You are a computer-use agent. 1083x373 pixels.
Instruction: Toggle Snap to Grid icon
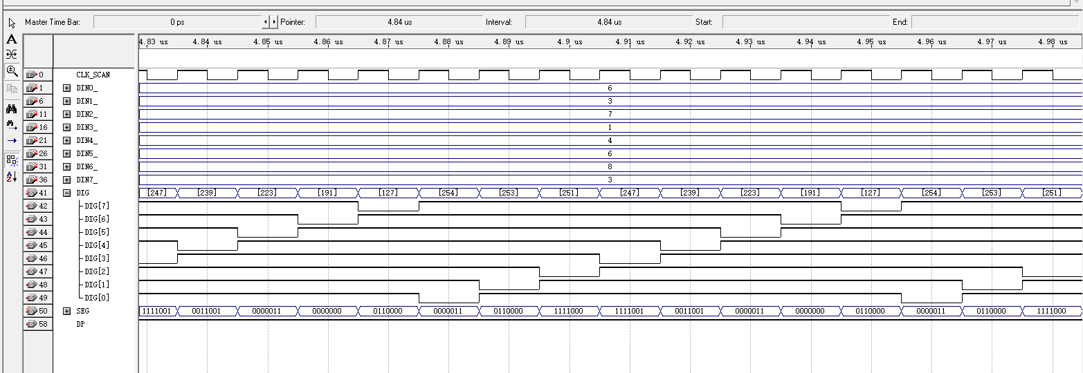pyautogui.click(x=12, y=160)
